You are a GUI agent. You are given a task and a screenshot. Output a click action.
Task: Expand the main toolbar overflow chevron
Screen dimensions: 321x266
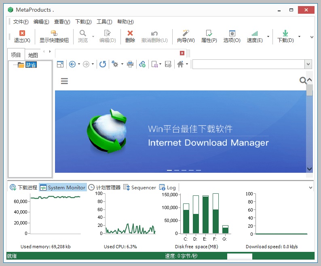[312, 37]
